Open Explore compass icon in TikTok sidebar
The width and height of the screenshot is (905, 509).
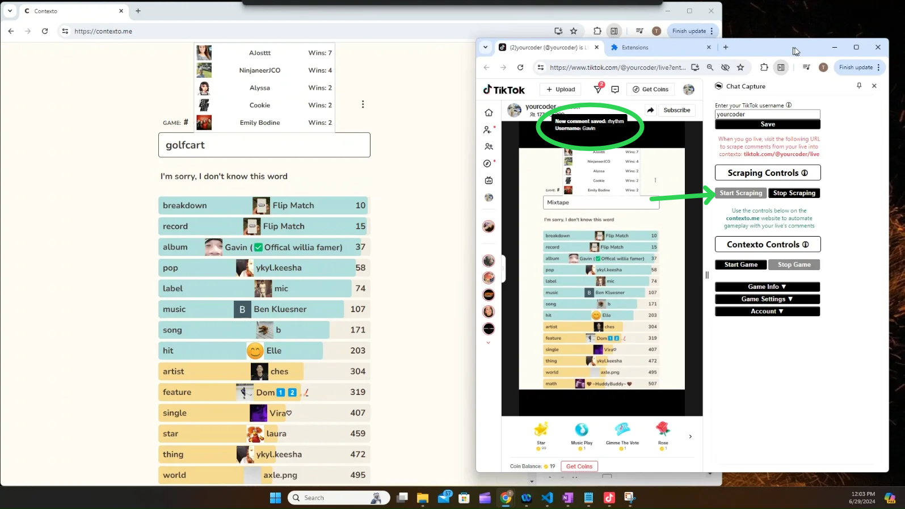click(x=487, y=163)
